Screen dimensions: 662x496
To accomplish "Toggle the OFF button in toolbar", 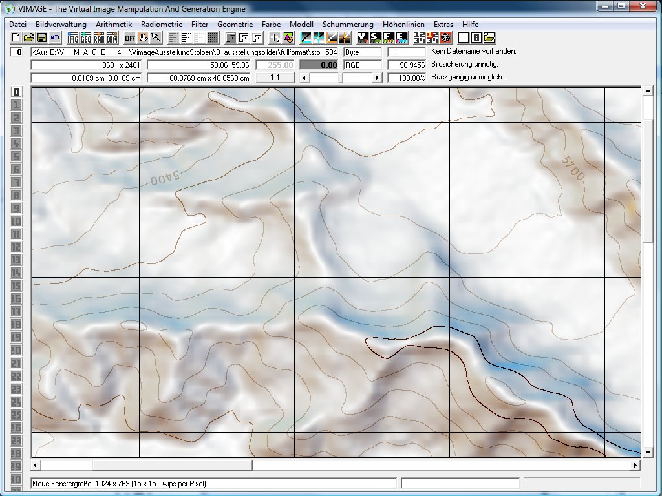I will pos(130,37).
